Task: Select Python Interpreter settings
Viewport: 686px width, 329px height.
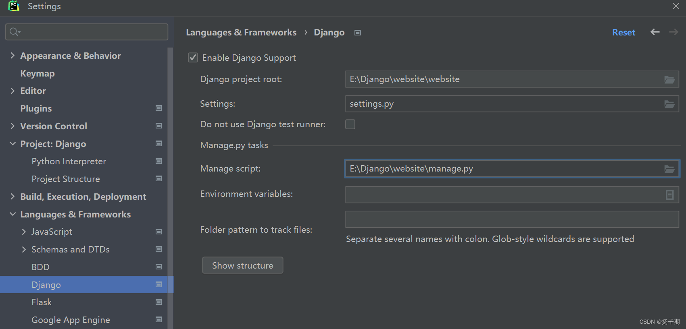Action: tap(69, 161)
